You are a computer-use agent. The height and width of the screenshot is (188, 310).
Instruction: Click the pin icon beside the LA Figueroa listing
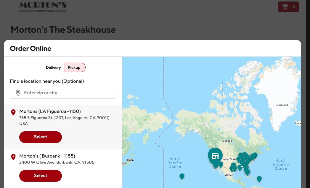[13, 112]
